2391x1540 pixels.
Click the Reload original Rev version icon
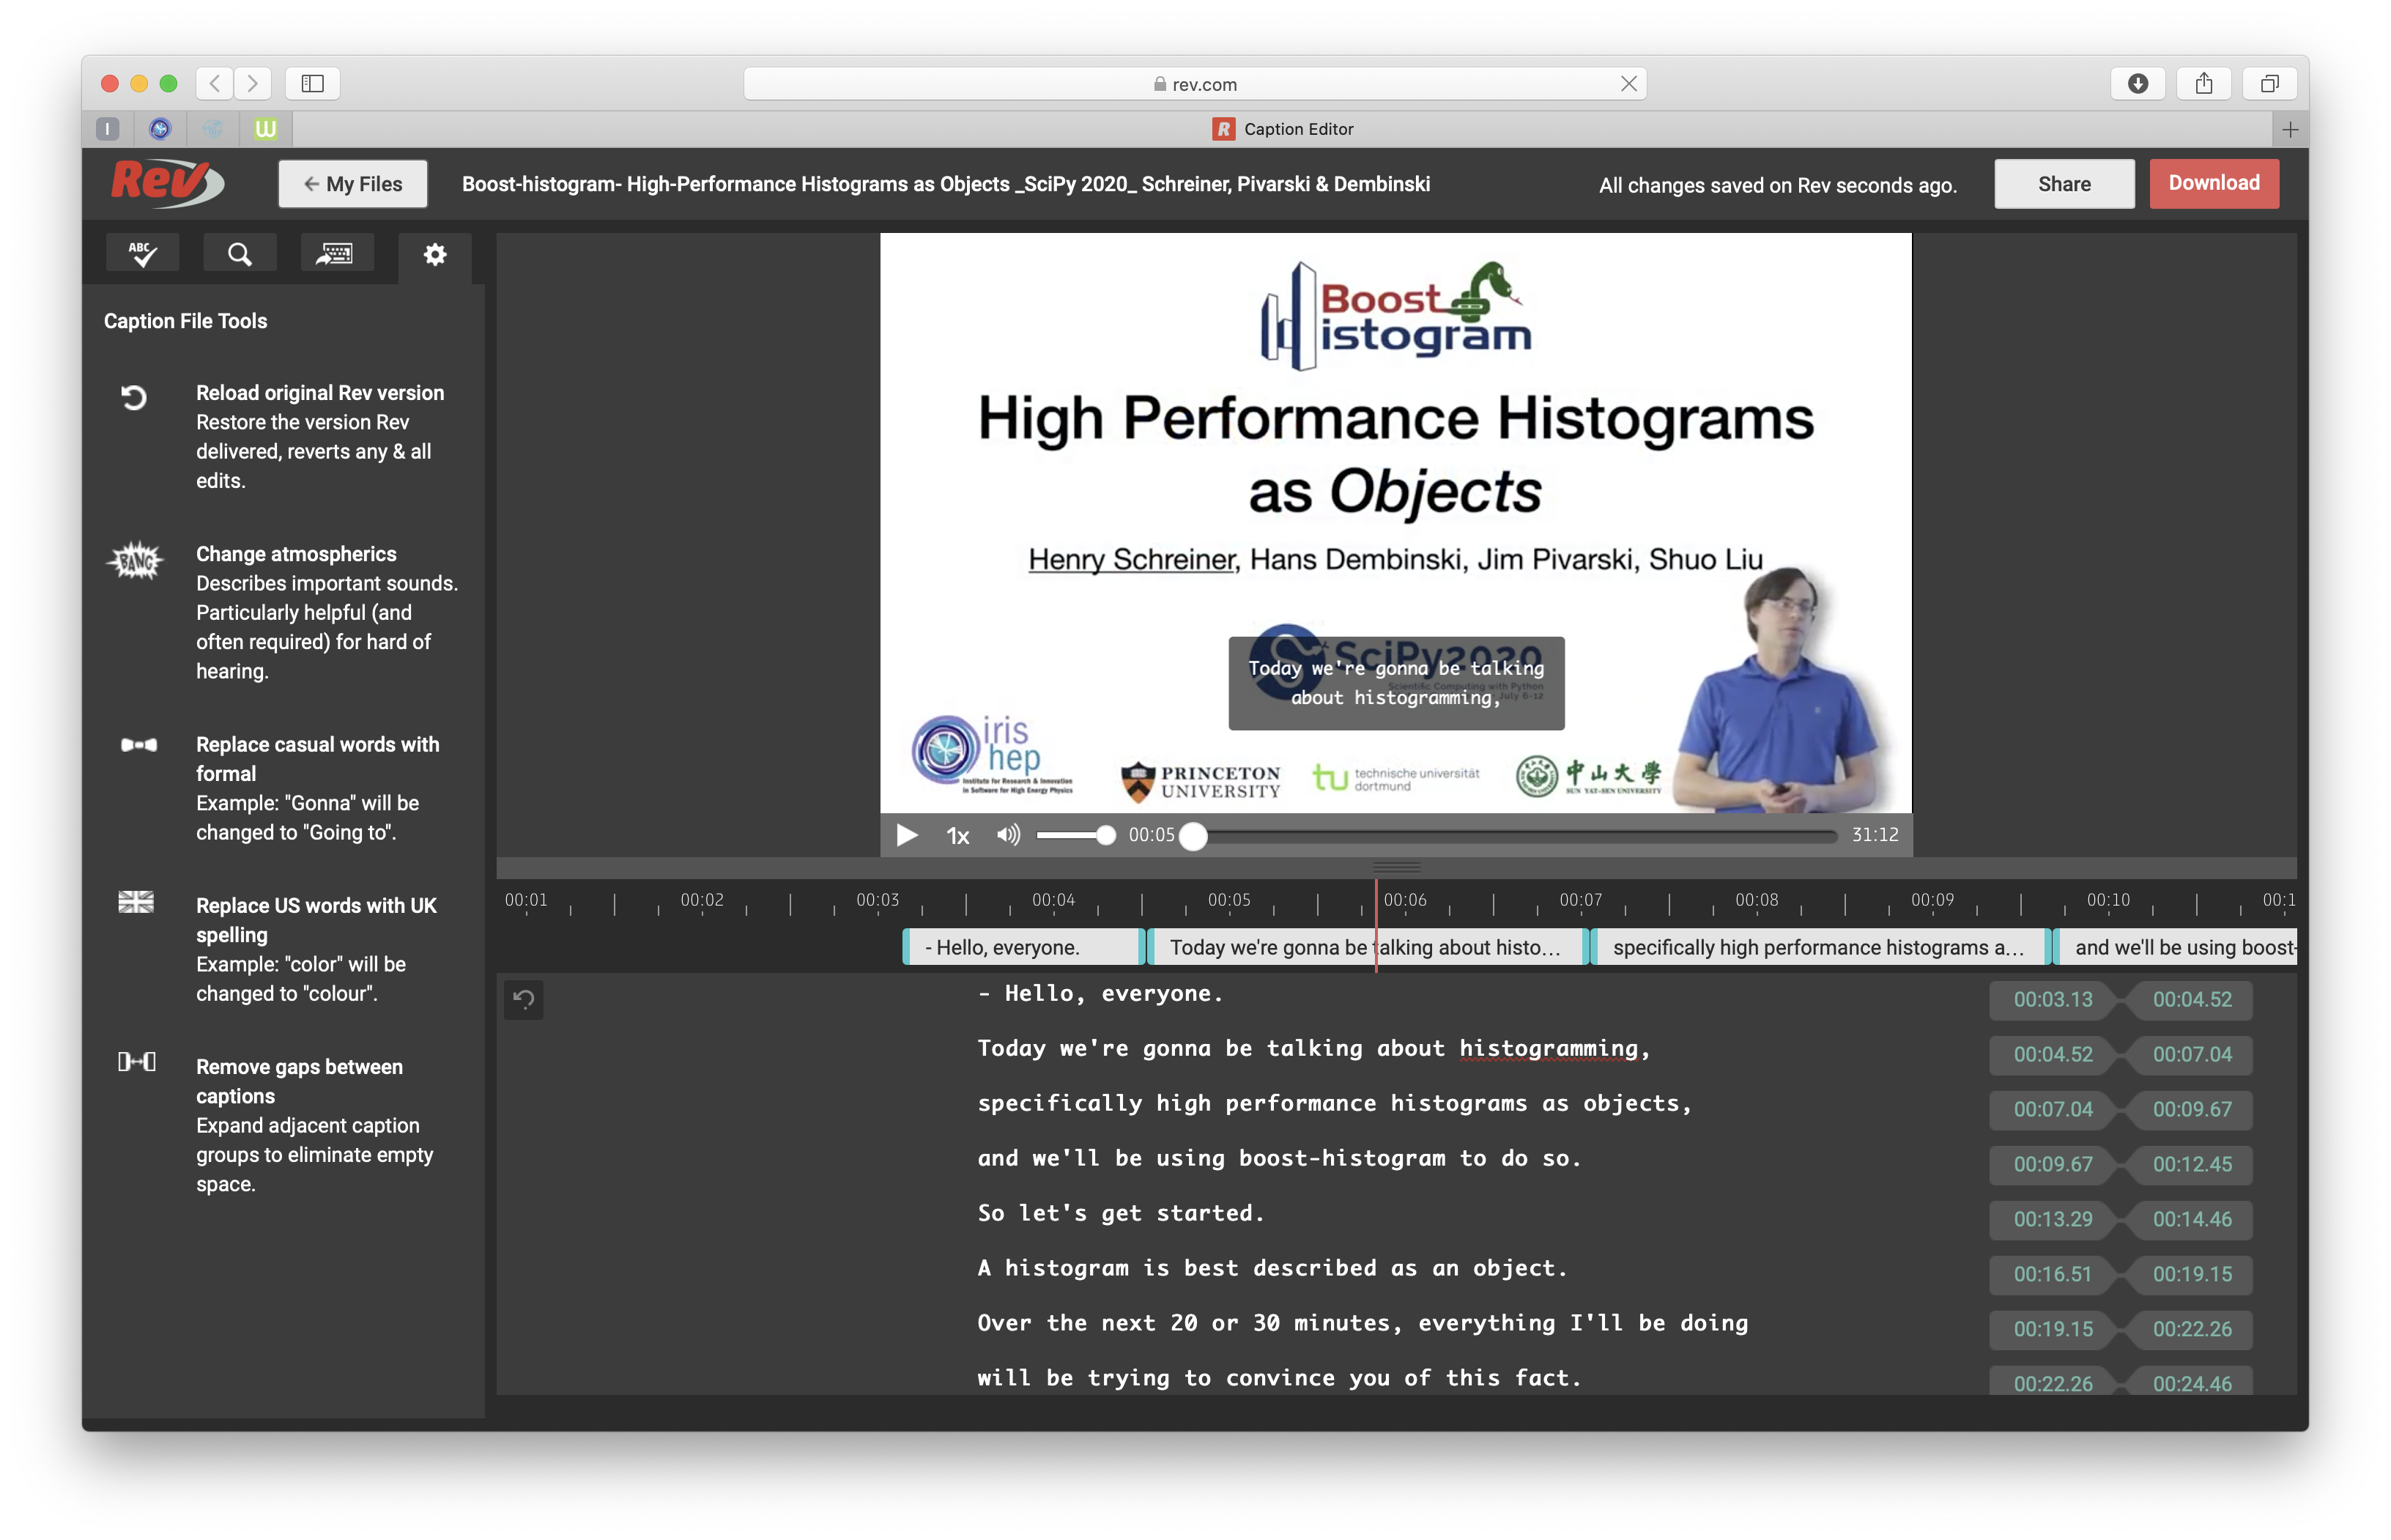click(x=134, y=398)
